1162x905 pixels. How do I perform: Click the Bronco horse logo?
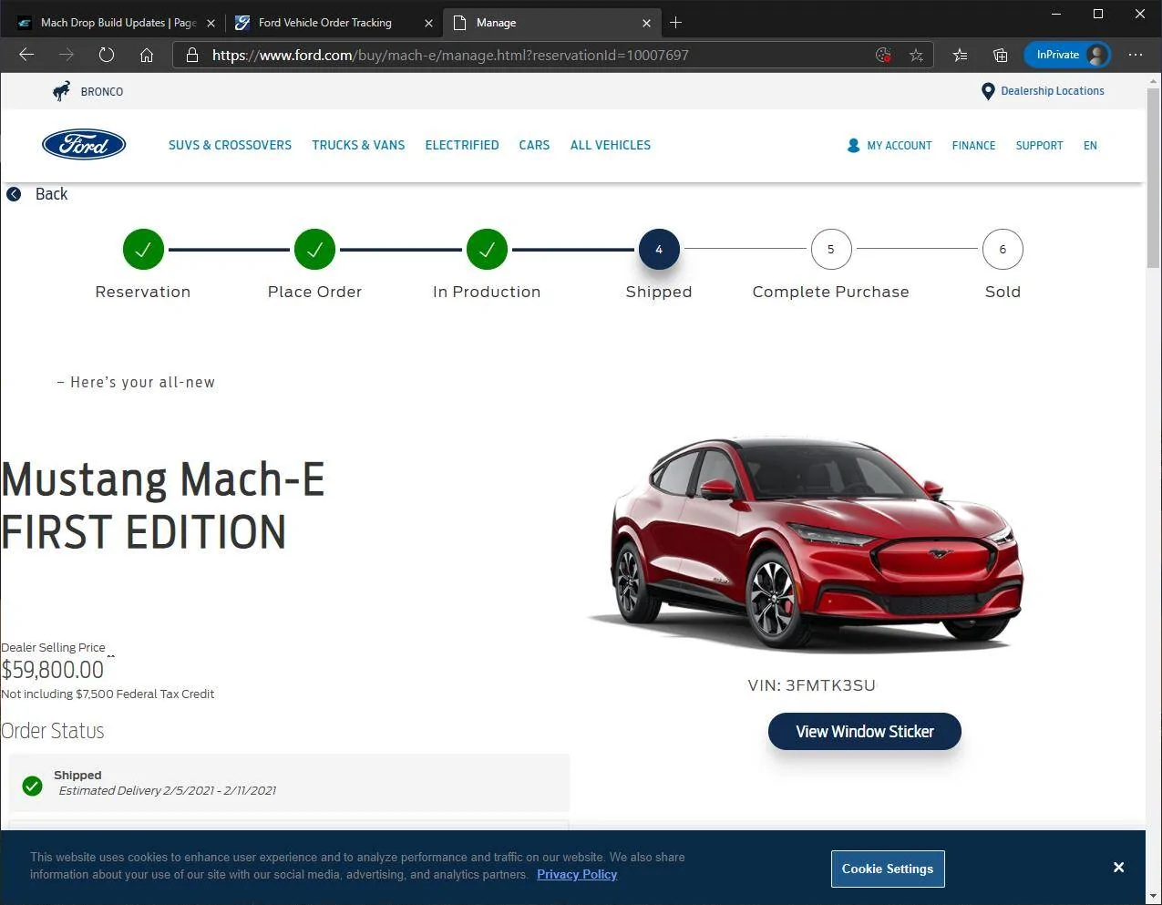point(61,91)
